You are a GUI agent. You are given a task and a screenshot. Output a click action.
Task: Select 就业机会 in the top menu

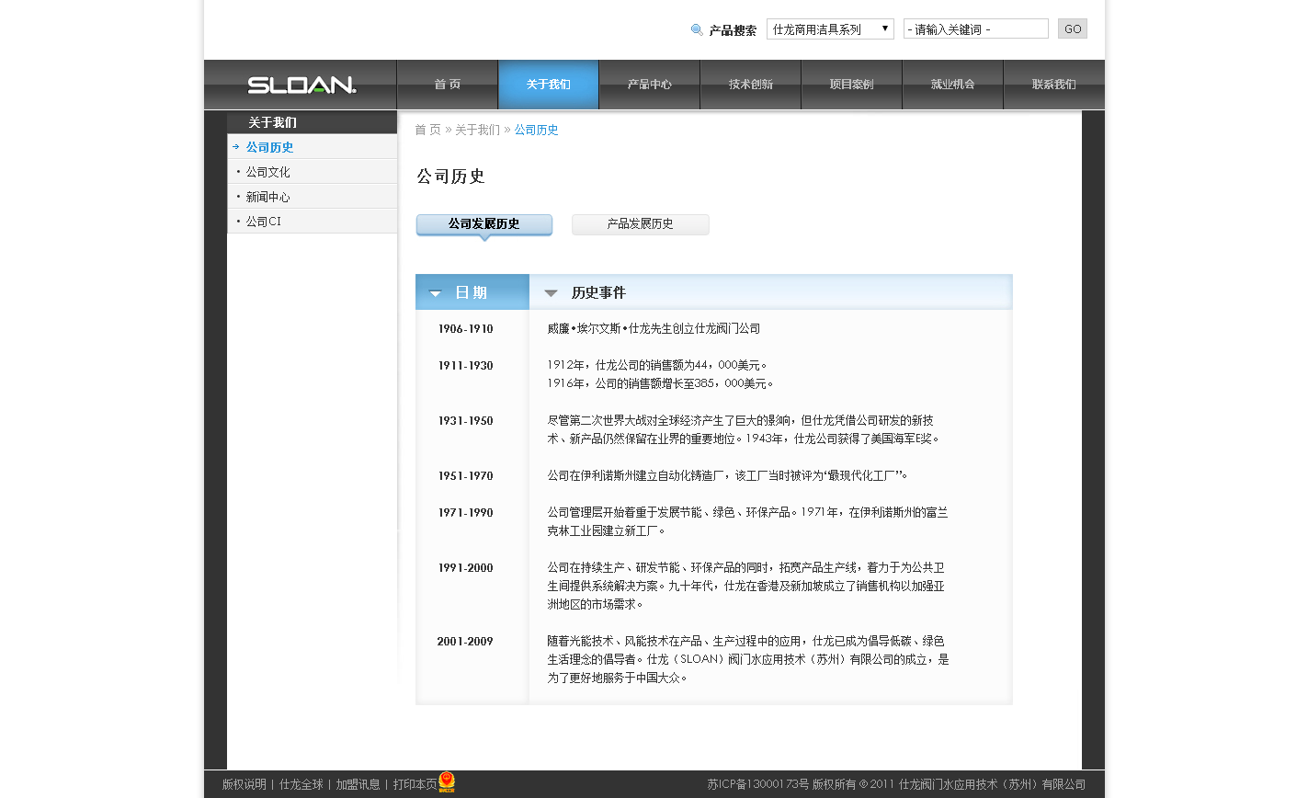pyautogui.click(x=952, y=85)
